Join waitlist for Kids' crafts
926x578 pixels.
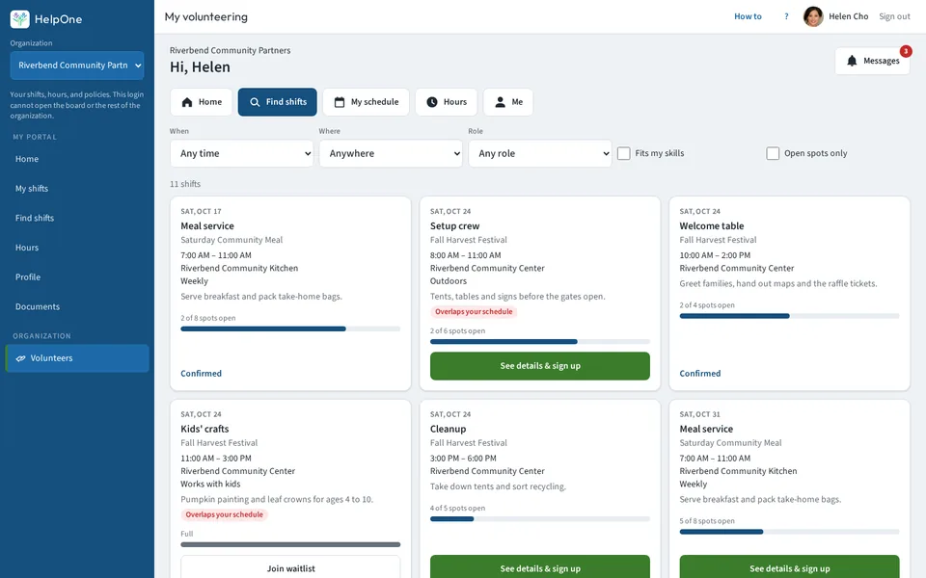[x=290, y=568]
